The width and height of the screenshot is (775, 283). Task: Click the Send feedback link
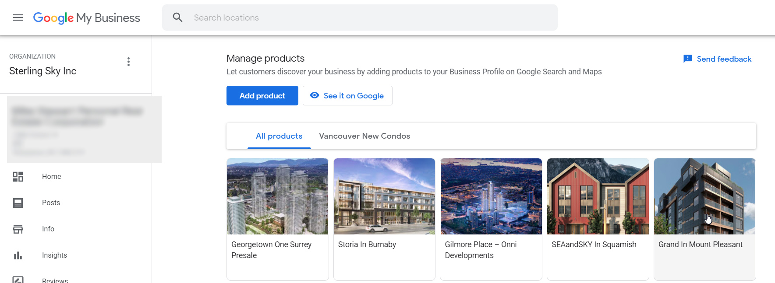724,59
